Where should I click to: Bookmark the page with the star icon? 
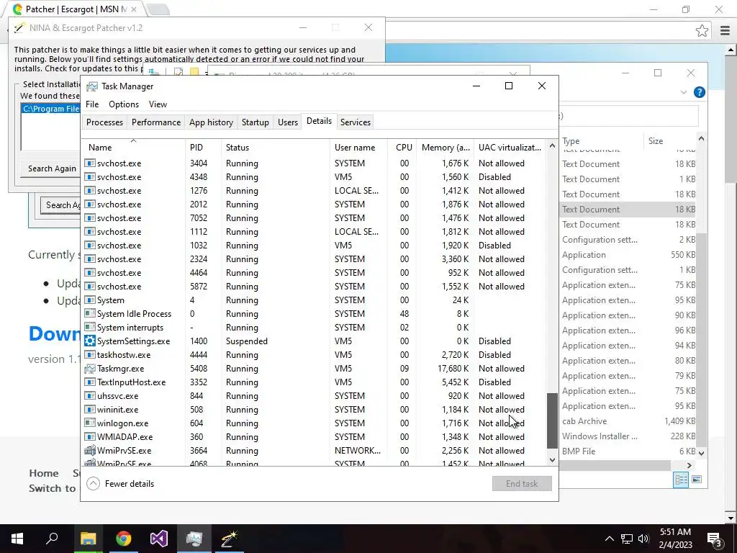pos(702,31)
